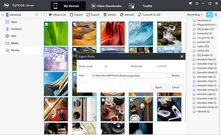The image size is (221, 135).
Task: Open the feedback chat bubble icon
Action: (190, 3)
